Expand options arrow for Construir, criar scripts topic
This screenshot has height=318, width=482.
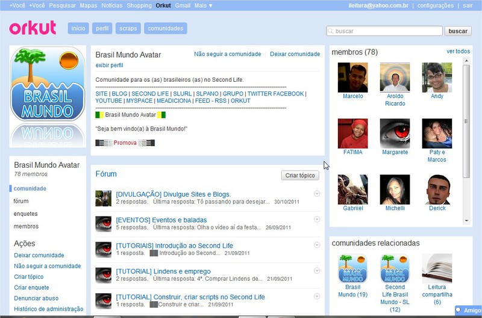(x=317, y=296)
